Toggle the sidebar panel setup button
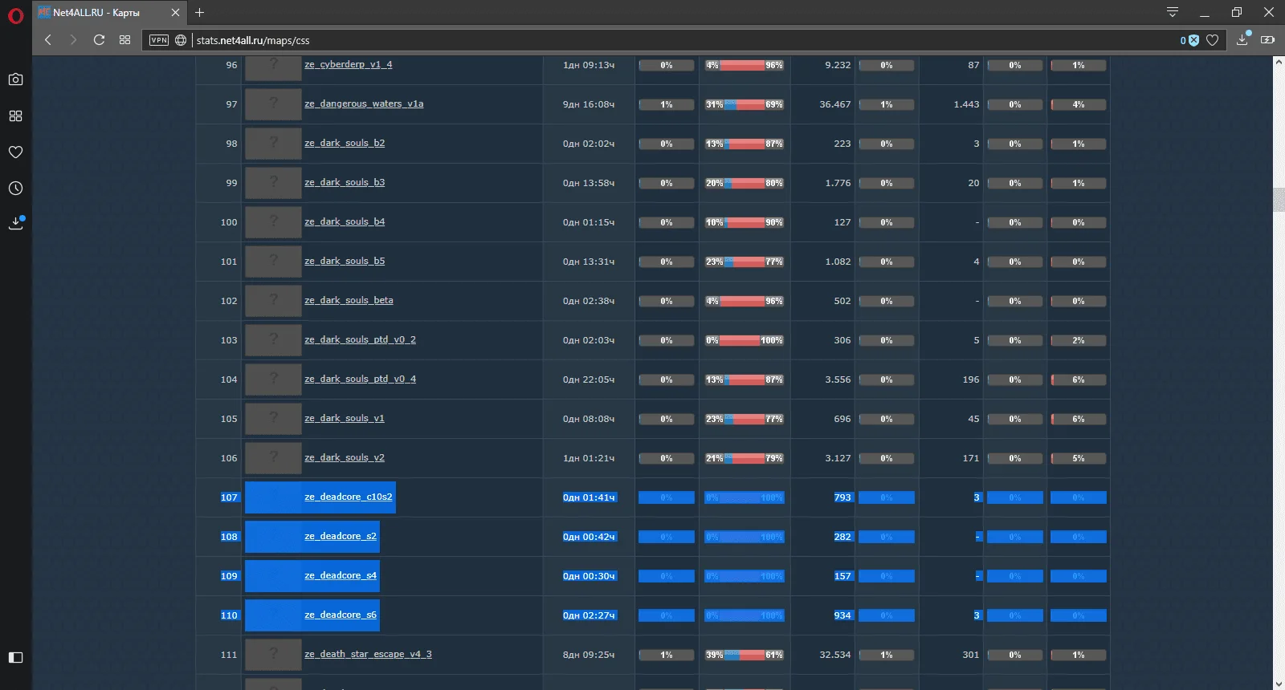Image resolution: width=1285 pixels, height=690 pixels. 15,658
